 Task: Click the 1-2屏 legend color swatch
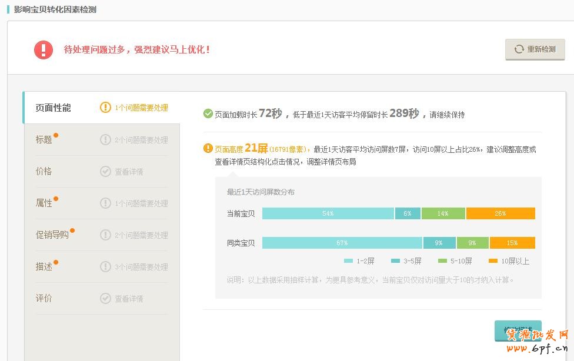(x=348, y=261)
